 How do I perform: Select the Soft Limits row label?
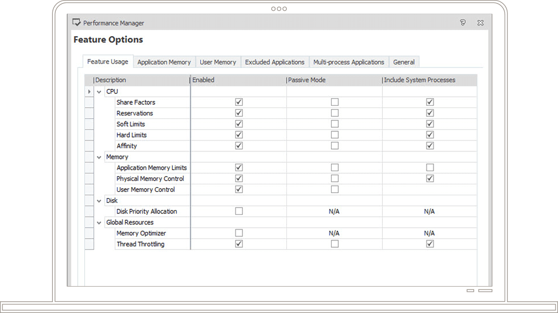(131, 124)
